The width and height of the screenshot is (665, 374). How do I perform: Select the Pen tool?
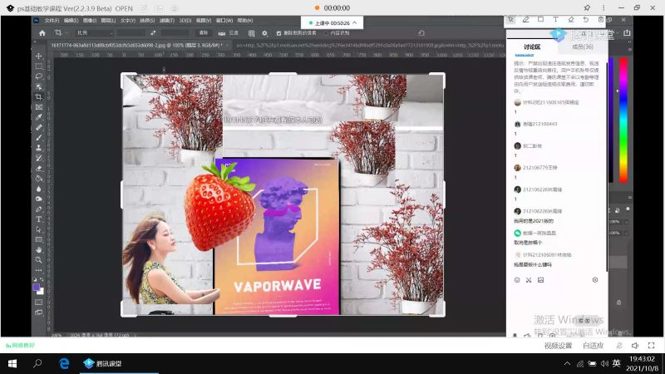tap(38, 209)
